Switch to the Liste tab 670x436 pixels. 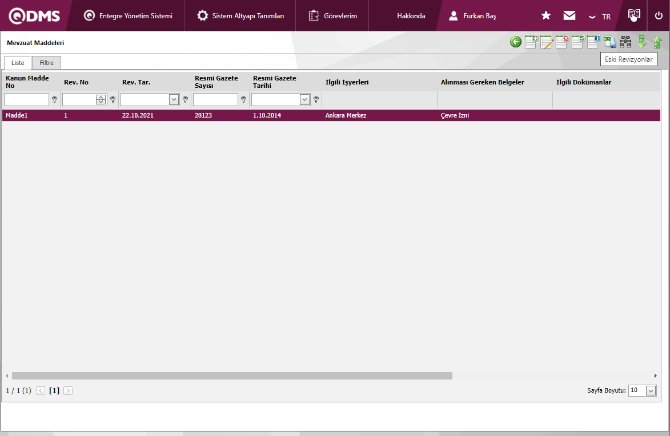click(18, 63)
